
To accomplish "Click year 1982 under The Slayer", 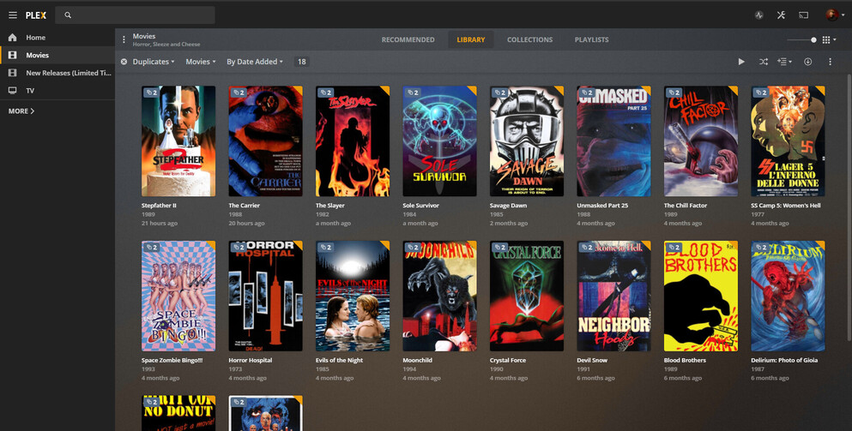I will pos(323,215).
